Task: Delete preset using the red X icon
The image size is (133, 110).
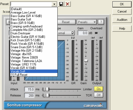Action: 68,4
